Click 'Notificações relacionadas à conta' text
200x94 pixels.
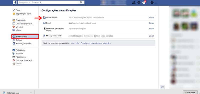(82, 23)
